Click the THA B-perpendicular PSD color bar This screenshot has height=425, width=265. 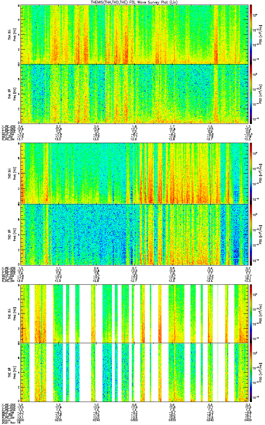[251, 34]
